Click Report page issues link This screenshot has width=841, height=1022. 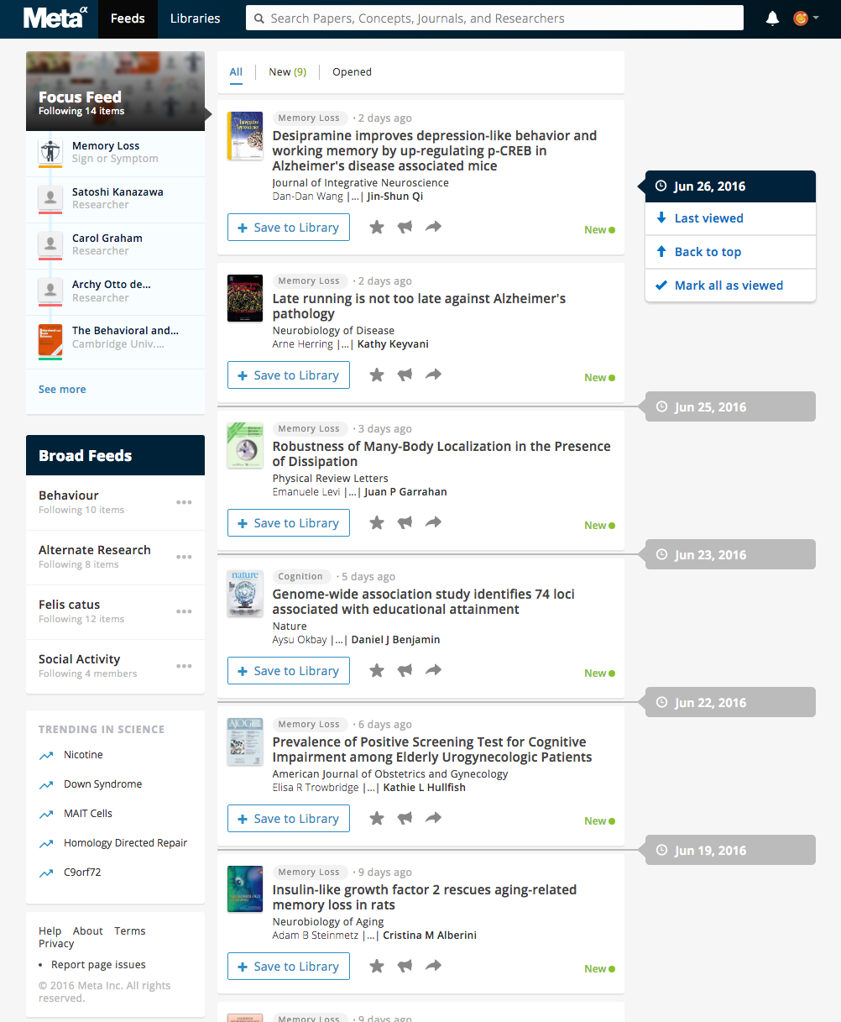coord(98,965)
